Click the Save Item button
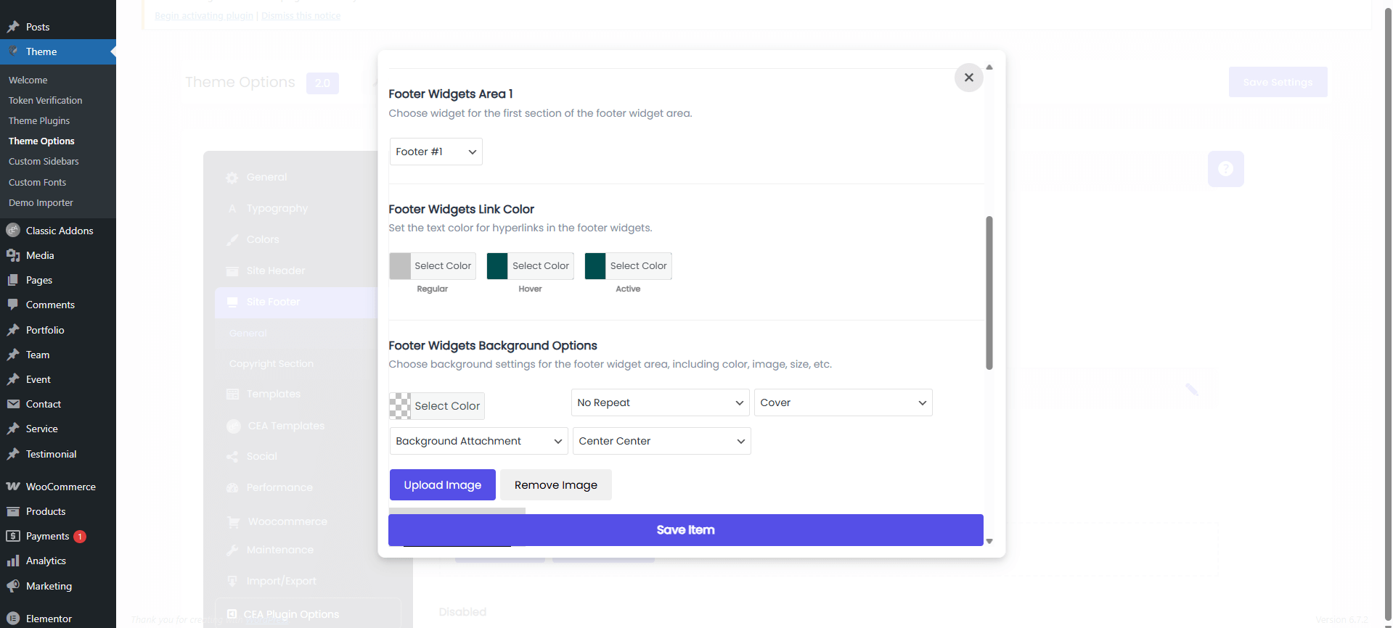 [x=685, y=530]
